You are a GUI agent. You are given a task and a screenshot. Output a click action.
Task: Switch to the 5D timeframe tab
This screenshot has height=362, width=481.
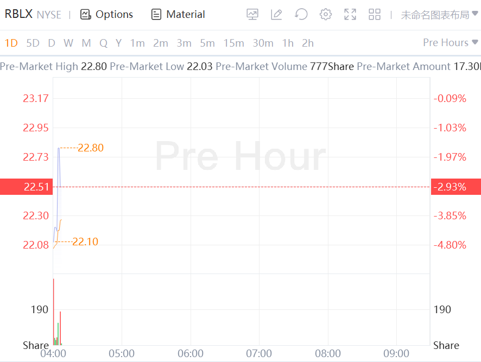point(33,43)
